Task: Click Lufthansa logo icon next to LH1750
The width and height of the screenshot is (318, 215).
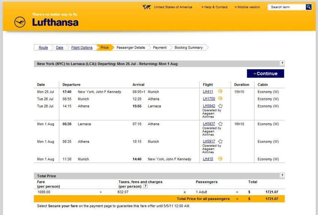Action: click(220, 98)
